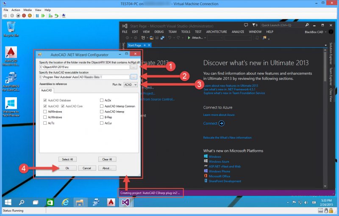Image resolution: width=339 pixels, height=216 pixels.
Task: Click AutoCAD icon in taskbar
Action: pyautogui.click(x=111, y=202)
